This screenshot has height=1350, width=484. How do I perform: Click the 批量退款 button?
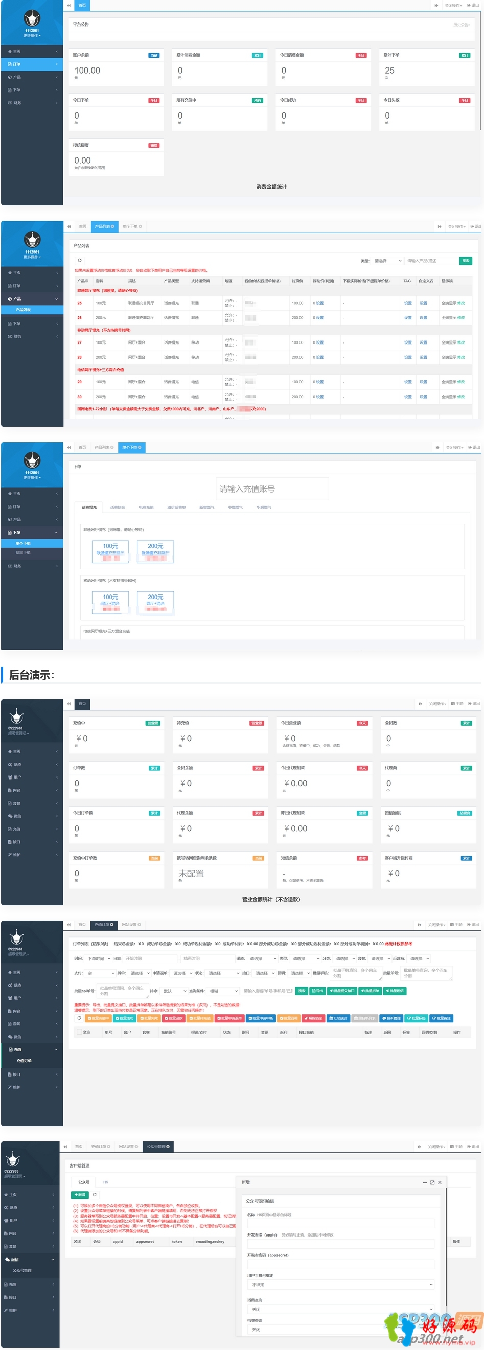[x=173, y=1018]
